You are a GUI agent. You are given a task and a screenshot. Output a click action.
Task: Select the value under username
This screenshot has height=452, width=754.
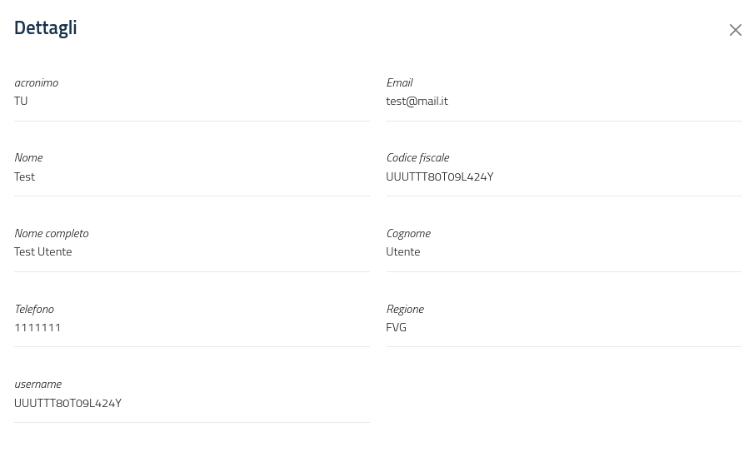coord(67,403)
